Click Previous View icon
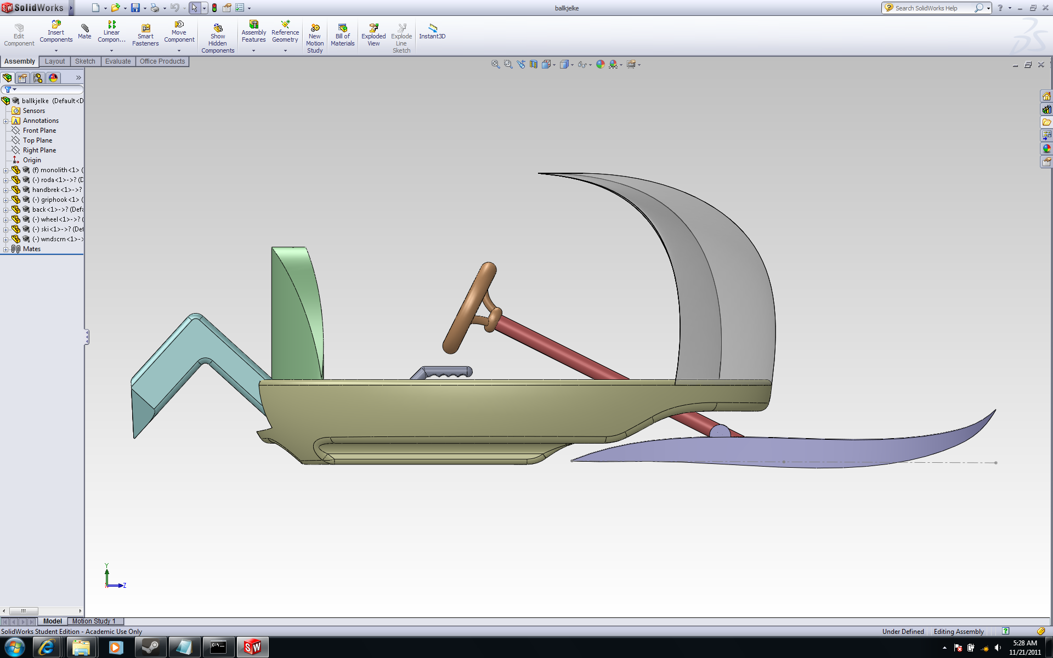Viewport: 1053px width, 658px height. click(520, 64)
